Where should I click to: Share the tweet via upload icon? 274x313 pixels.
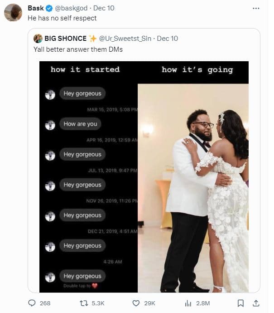[255, 303]
